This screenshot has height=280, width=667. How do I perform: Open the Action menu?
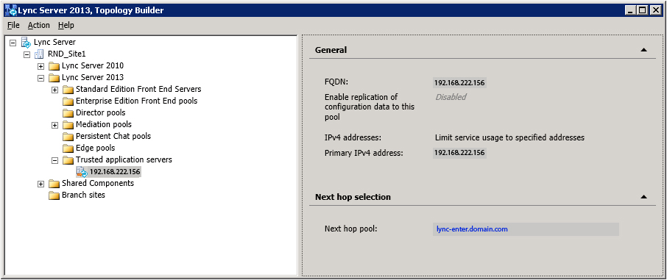point(39,25)
